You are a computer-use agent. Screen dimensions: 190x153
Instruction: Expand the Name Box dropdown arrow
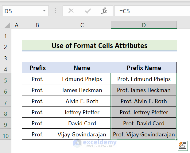[x=45, y=11]
